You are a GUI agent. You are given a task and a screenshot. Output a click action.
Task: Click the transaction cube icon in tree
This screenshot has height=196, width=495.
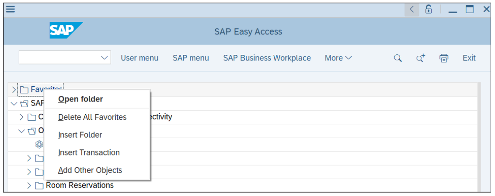pyautogui.click(x=39, y=145)
